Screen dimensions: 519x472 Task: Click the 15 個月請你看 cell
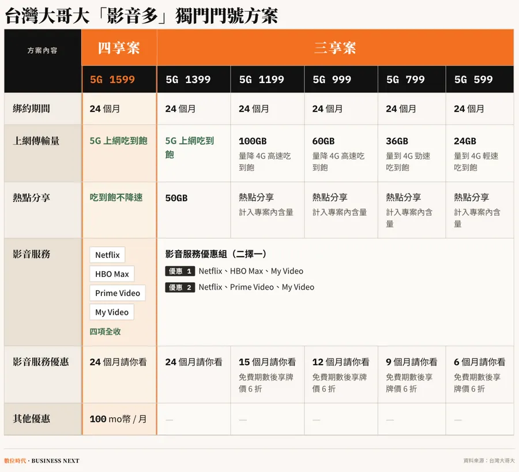pos(268,374)
